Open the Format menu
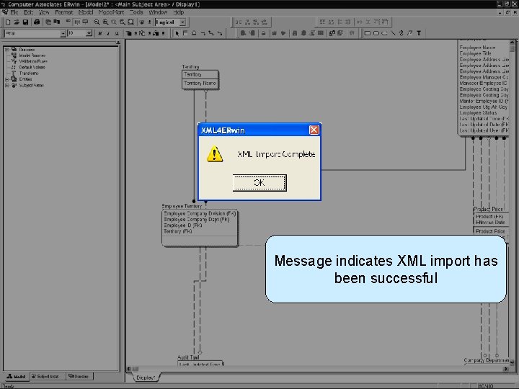 64,12
